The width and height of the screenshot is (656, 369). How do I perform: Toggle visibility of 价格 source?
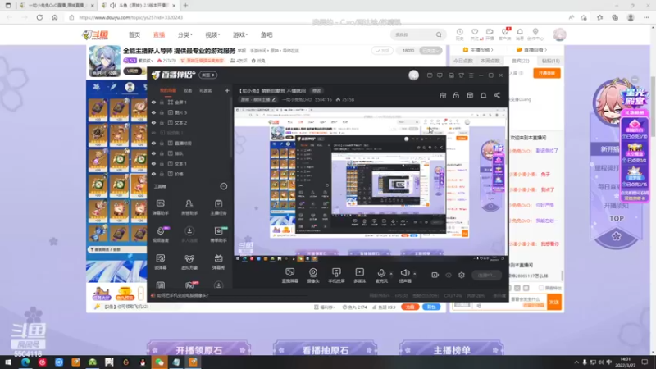point(153,174)
